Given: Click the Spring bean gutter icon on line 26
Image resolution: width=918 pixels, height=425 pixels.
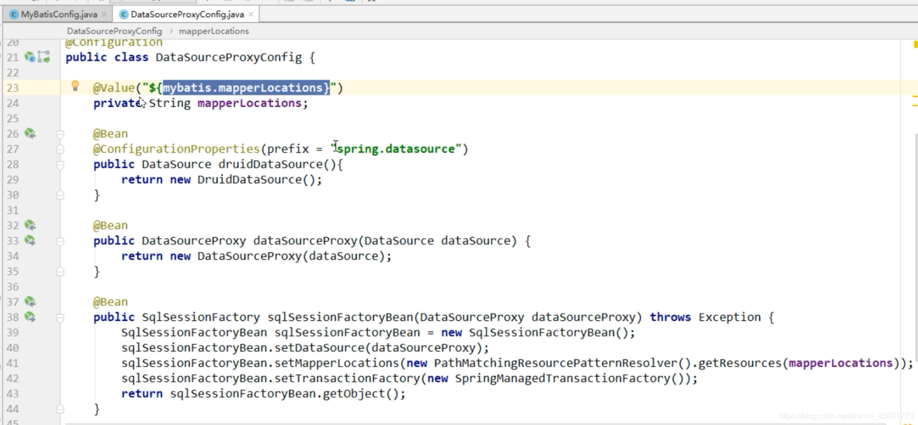Looking at the screenshot, I should [30, 134].
